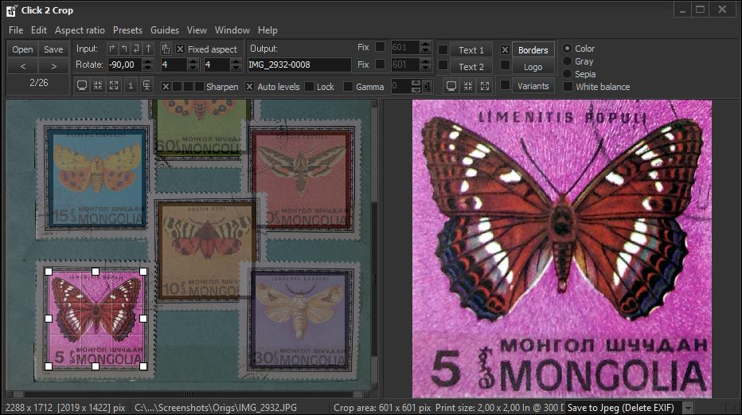Image resolution: width=742 pixels, height=415 pixels.
Task: Click the up arrow orientation icon
Action: 149,49
